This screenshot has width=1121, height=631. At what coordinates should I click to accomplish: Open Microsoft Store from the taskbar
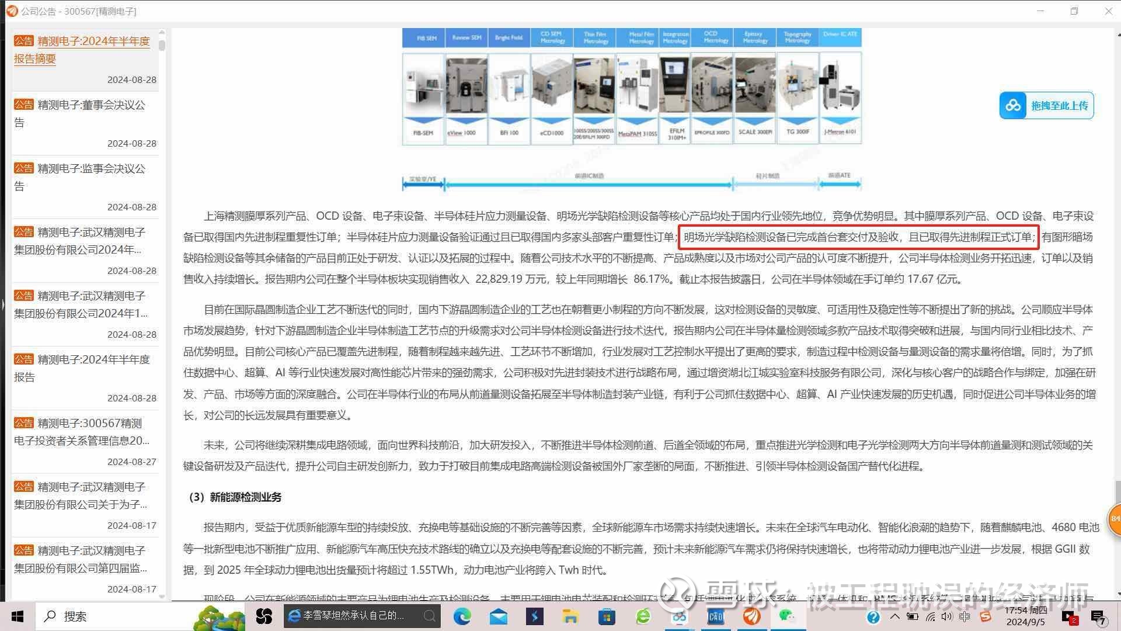coord(607,616)
